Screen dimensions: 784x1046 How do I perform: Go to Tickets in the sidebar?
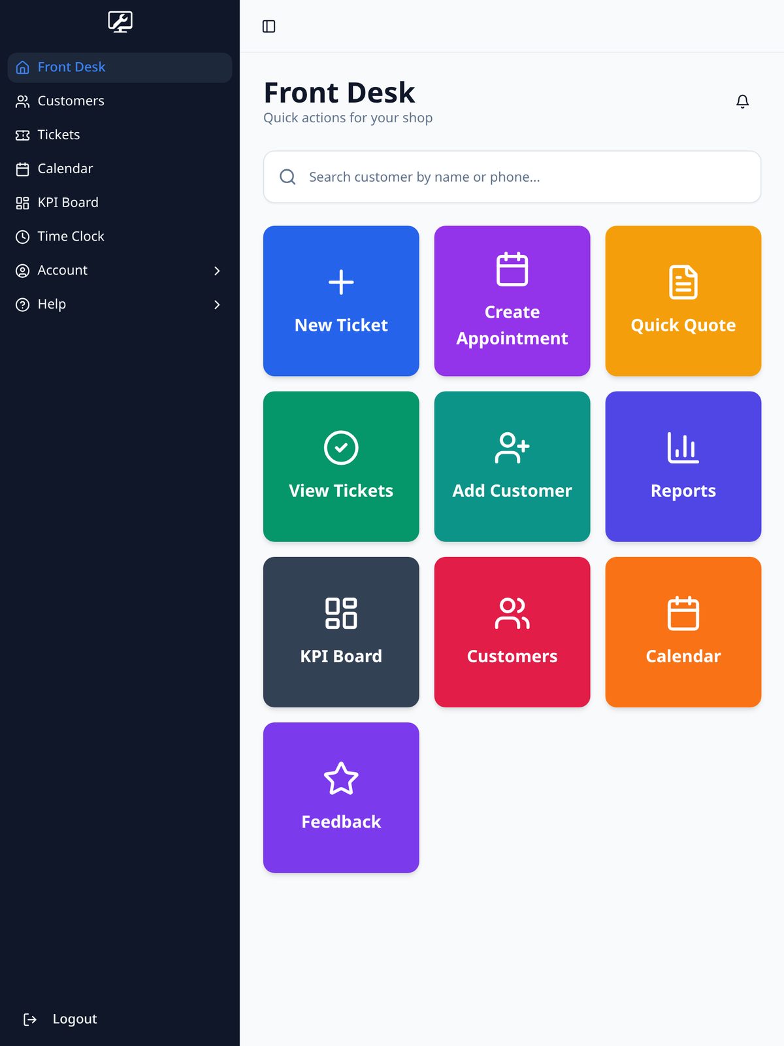[x=120, y=135]
